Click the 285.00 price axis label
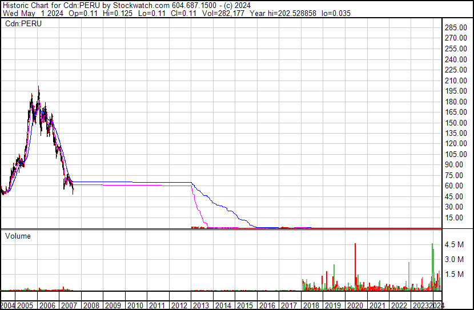Image resolution: width=474 pixels, height=310 pixels. coord(456,27)
